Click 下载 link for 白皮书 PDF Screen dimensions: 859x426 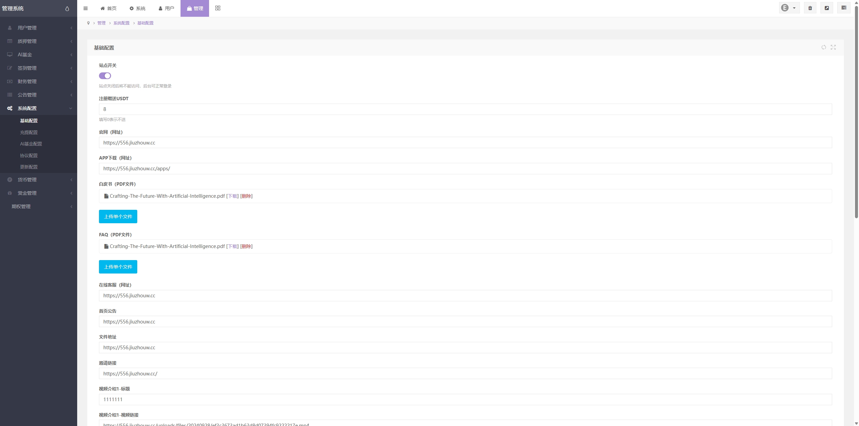coord(233,196)
